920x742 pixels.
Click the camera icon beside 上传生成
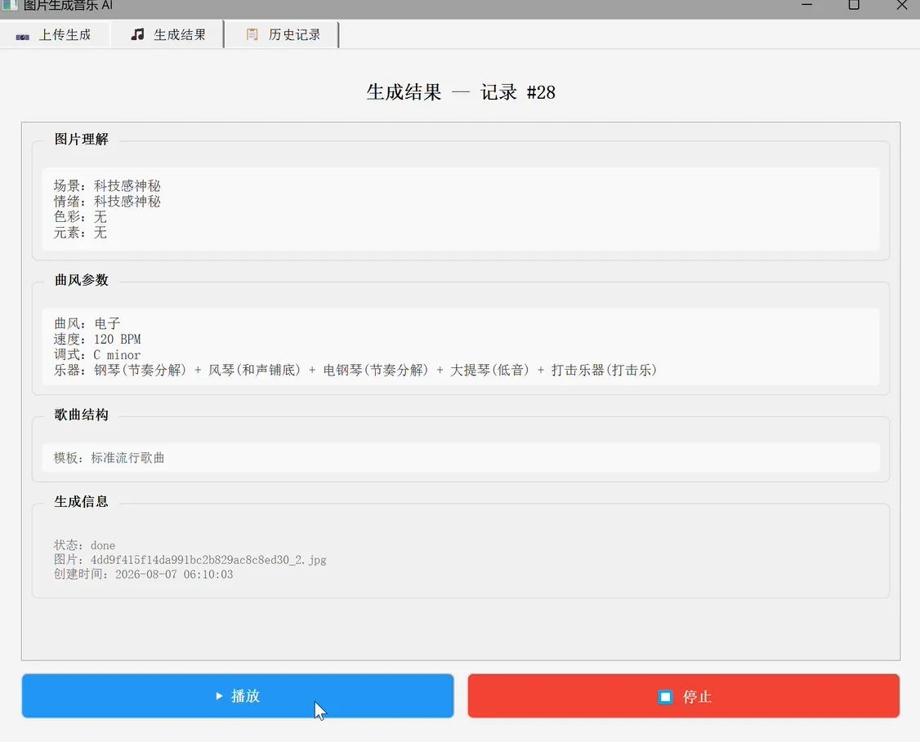click(x=23, y=37)
